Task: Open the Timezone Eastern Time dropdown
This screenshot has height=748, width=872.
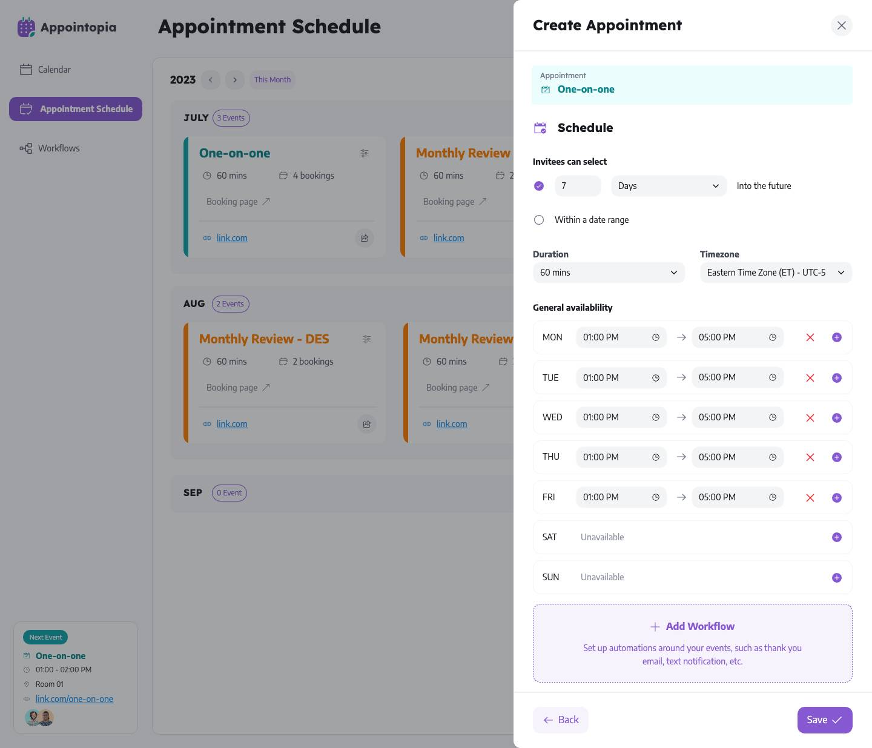Action: pyautogui.click(x=776, y=273)
